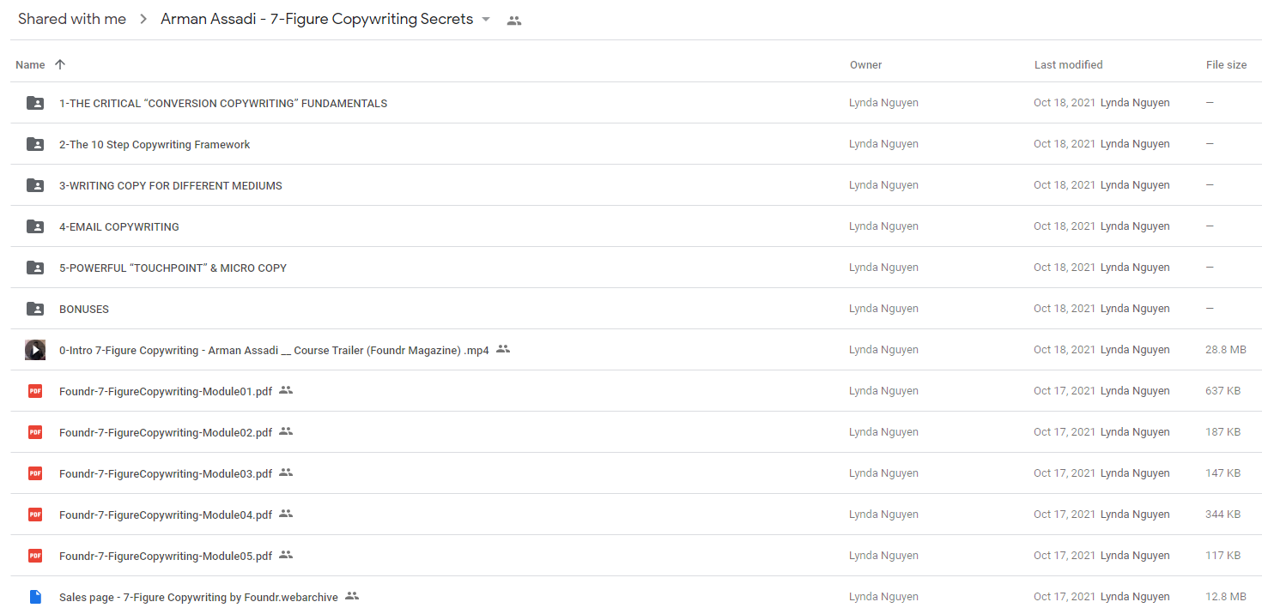Go to Shared with me breadcrumb
Screen dimensions: 1262x614
[x=72, y=19]
